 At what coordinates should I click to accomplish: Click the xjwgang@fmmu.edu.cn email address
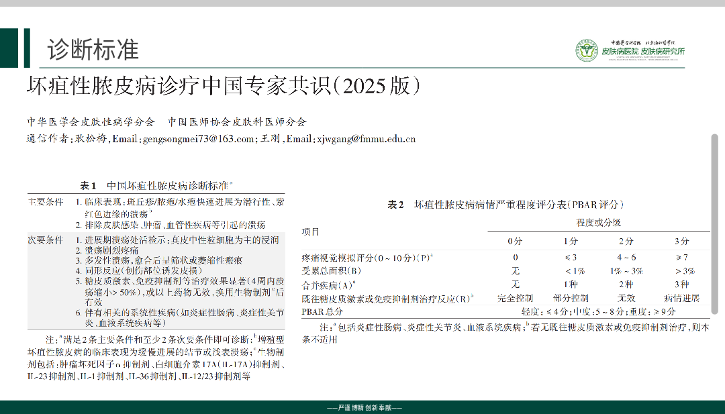[366, 140]
